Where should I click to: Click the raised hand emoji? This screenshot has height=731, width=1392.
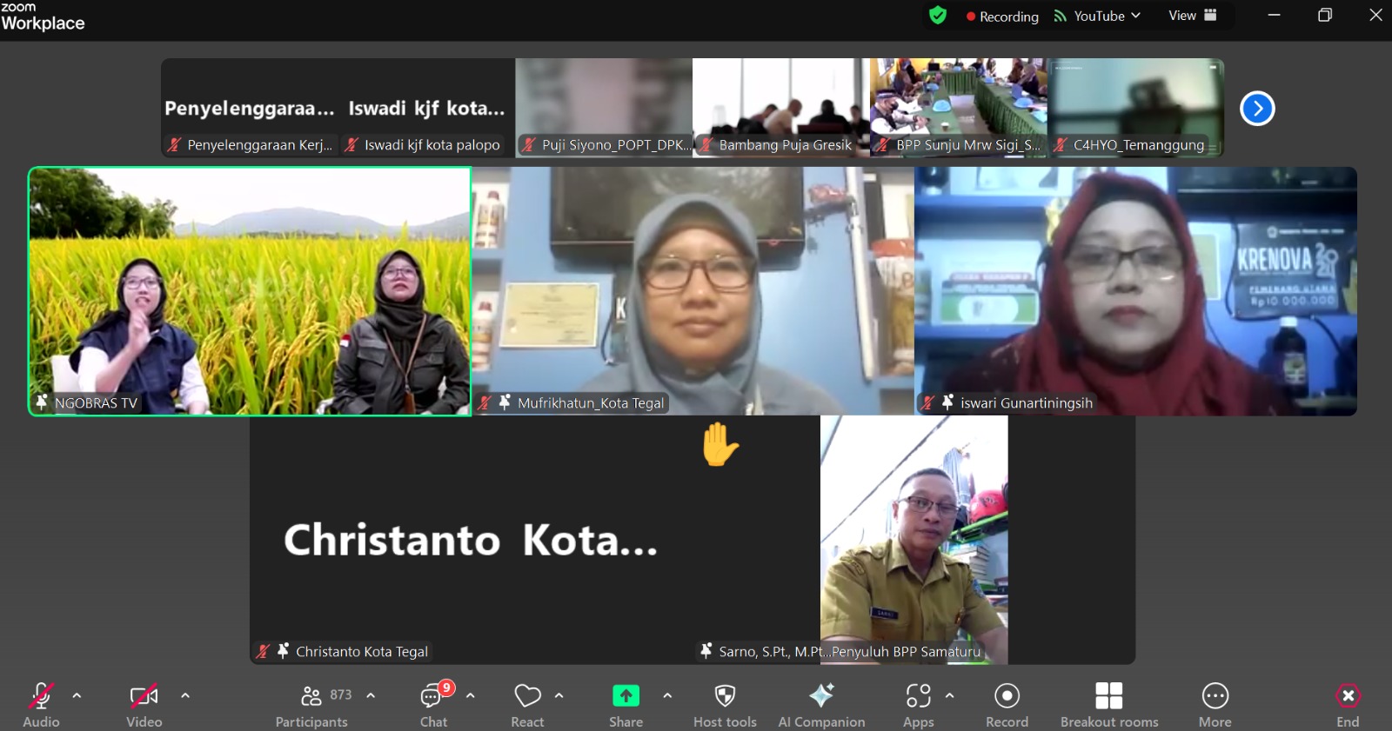point(720,444)
